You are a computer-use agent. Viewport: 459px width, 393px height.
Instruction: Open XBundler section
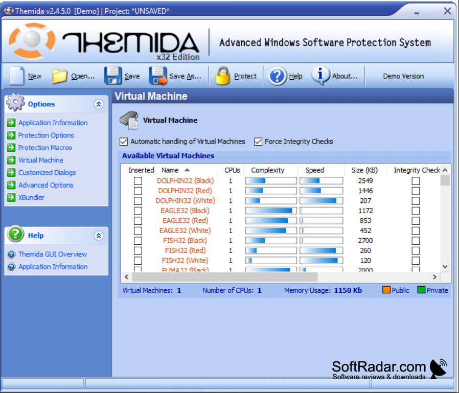coord(31,198)
